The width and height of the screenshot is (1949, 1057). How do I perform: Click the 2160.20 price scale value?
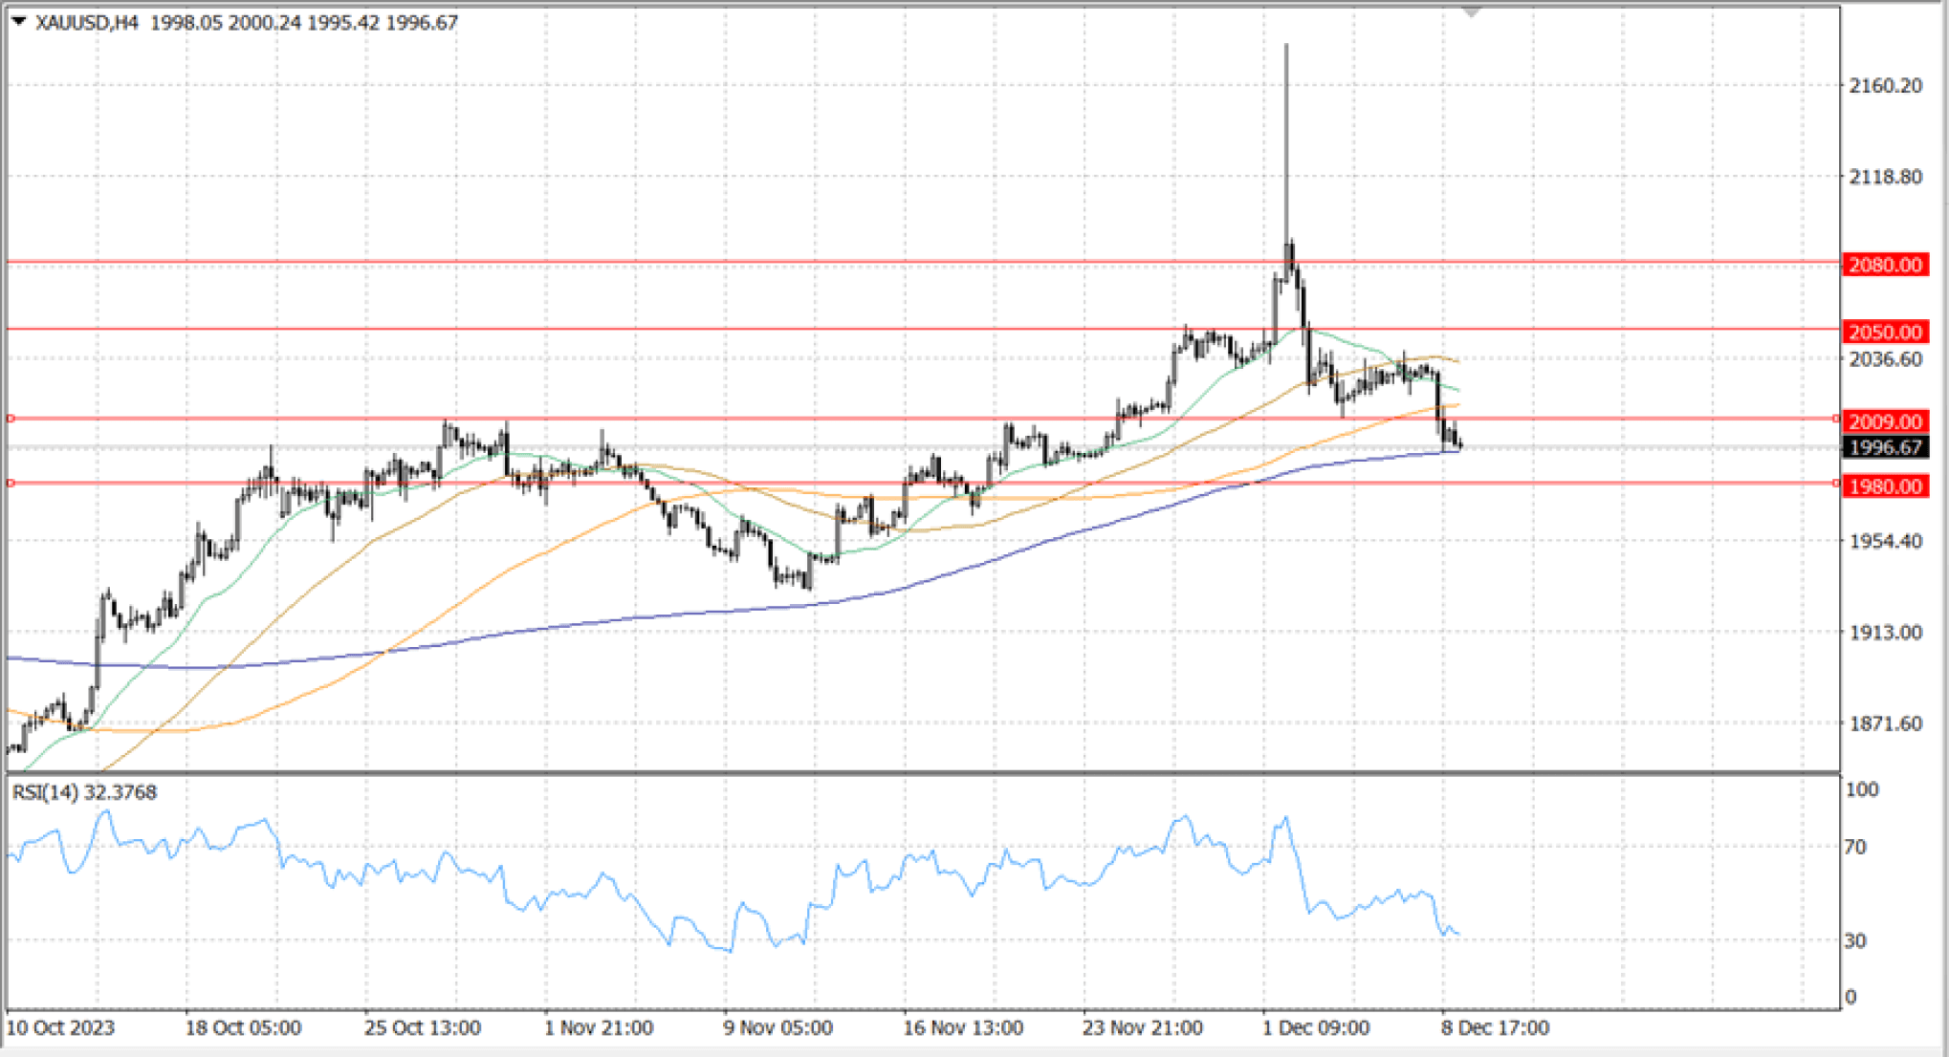[x=1885, y=86]
